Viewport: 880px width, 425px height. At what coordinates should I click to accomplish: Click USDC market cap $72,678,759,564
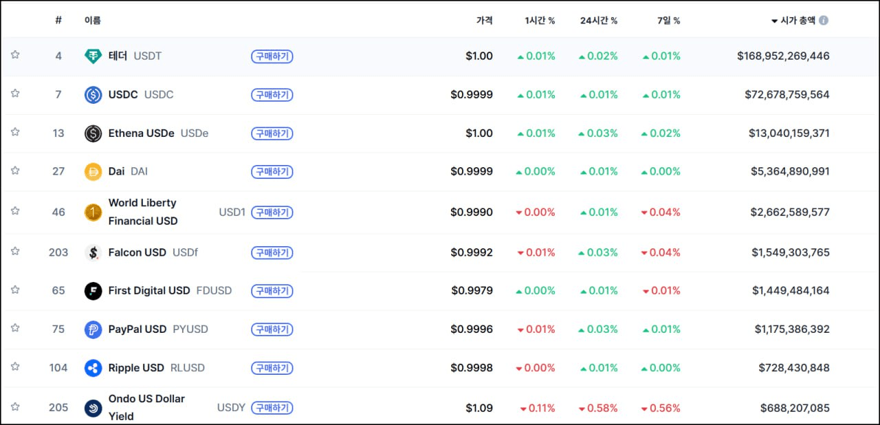787,94
